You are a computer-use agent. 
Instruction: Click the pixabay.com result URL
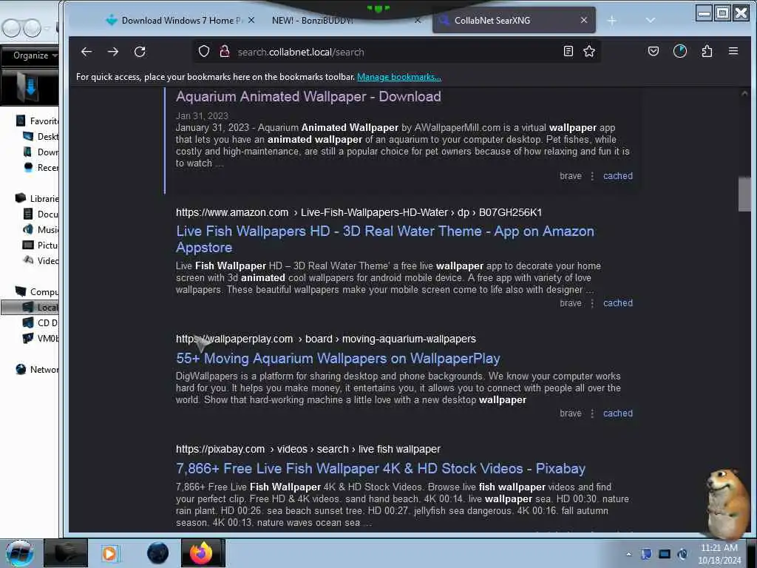point(308,449)
